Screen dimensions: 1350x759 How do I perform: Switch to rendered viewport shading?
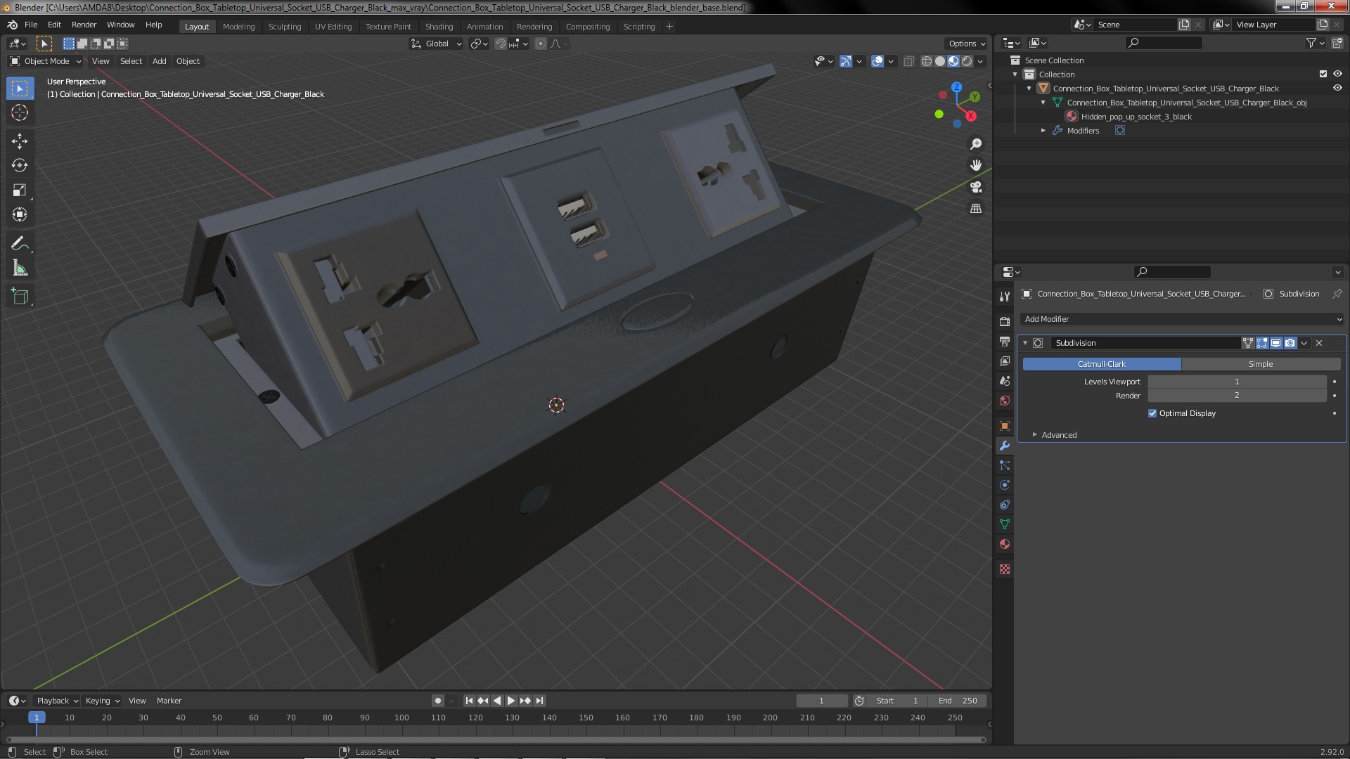pyautogui.click(x=967, y=62)
